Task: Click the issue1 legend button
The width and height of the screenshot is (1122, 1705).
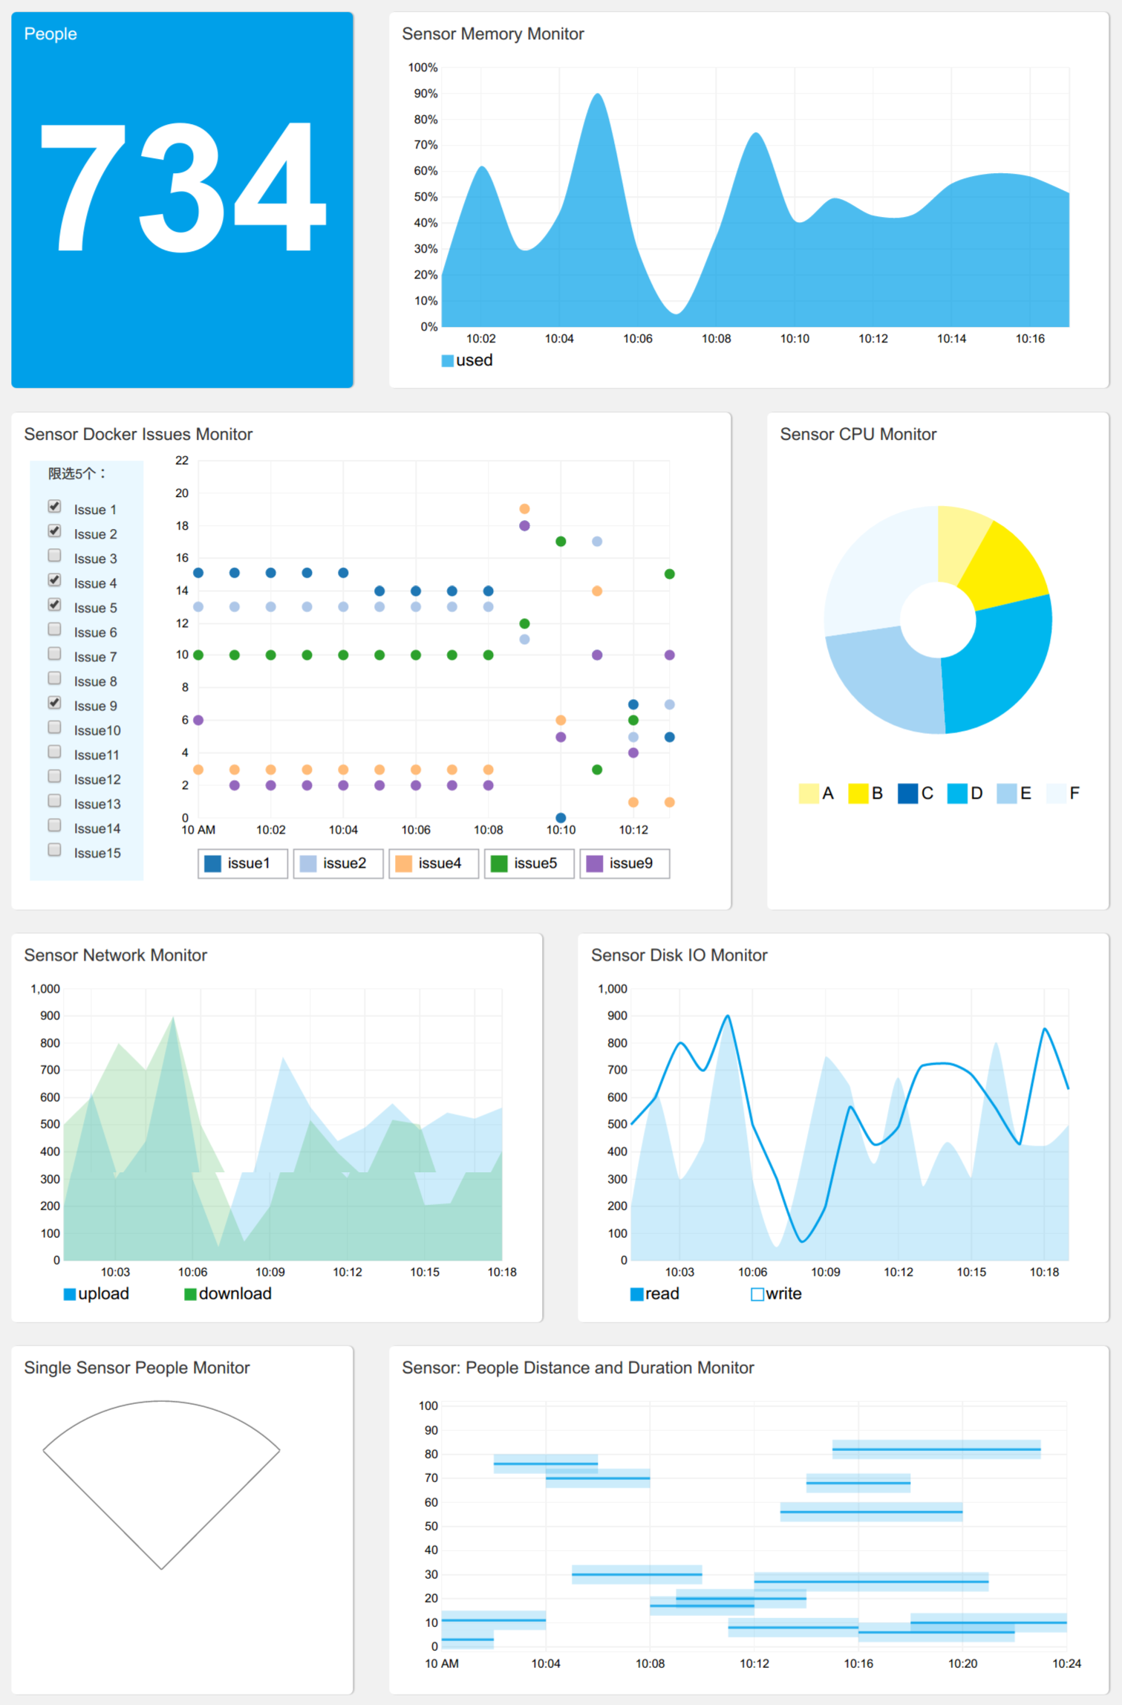Action: (243, 863)
